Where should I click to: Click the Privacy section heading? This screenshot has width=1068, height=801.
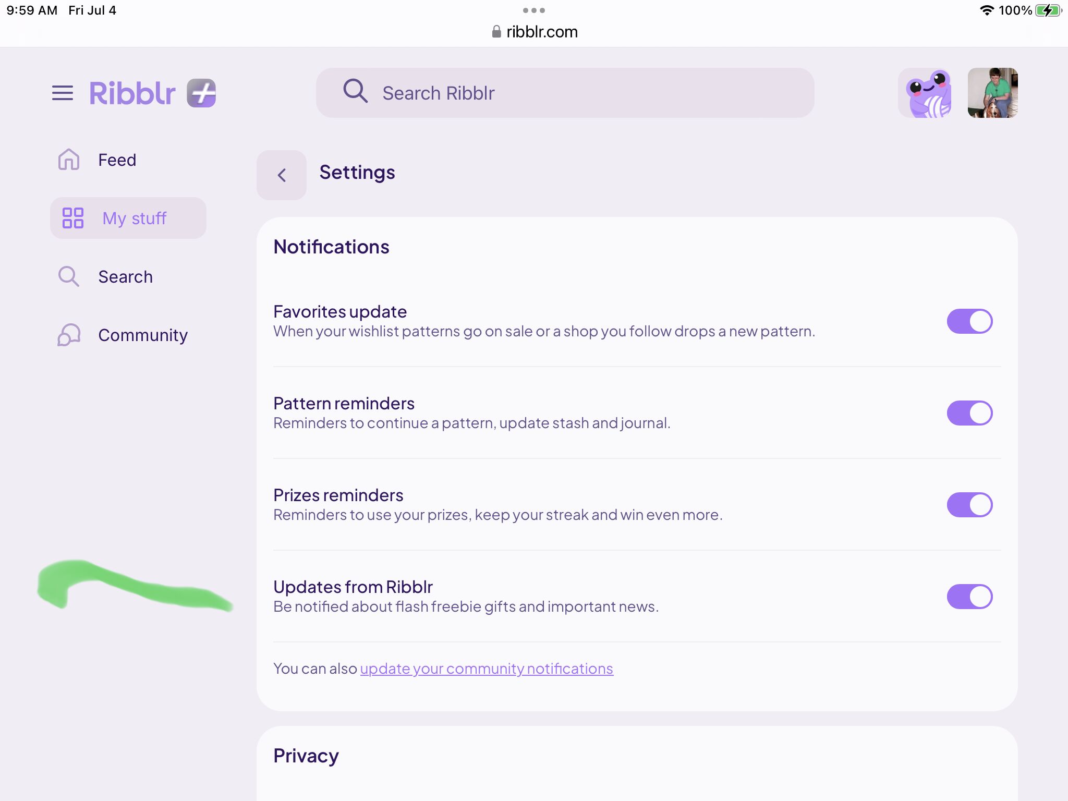tap(306, 756)
